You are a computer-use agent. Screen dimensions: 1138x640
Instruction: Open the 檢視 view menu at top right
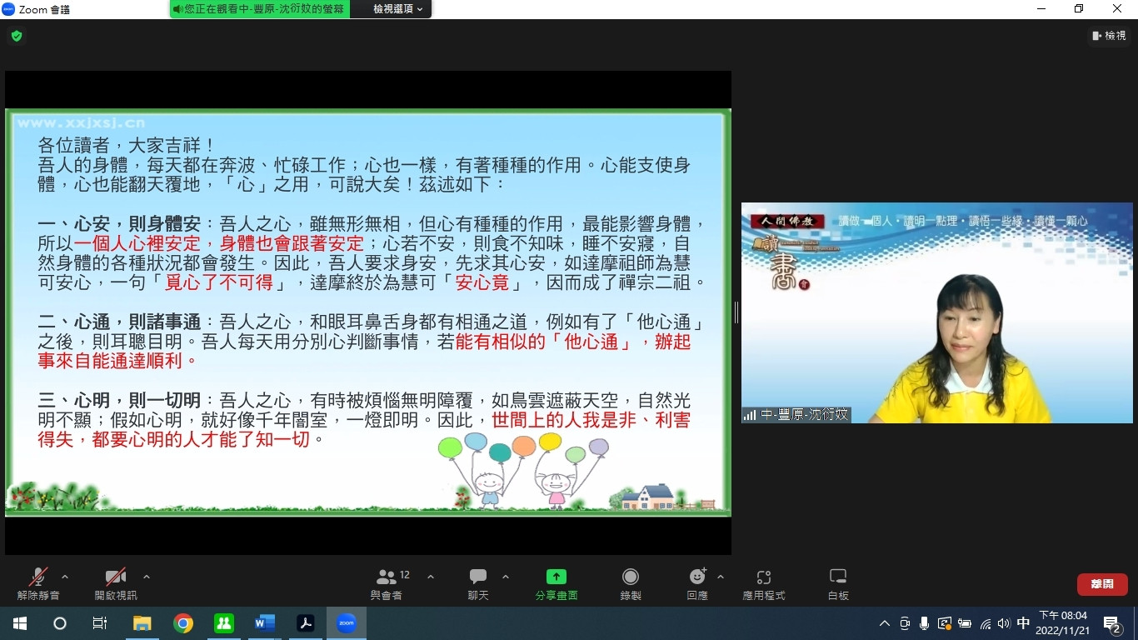coord(1109,36)
